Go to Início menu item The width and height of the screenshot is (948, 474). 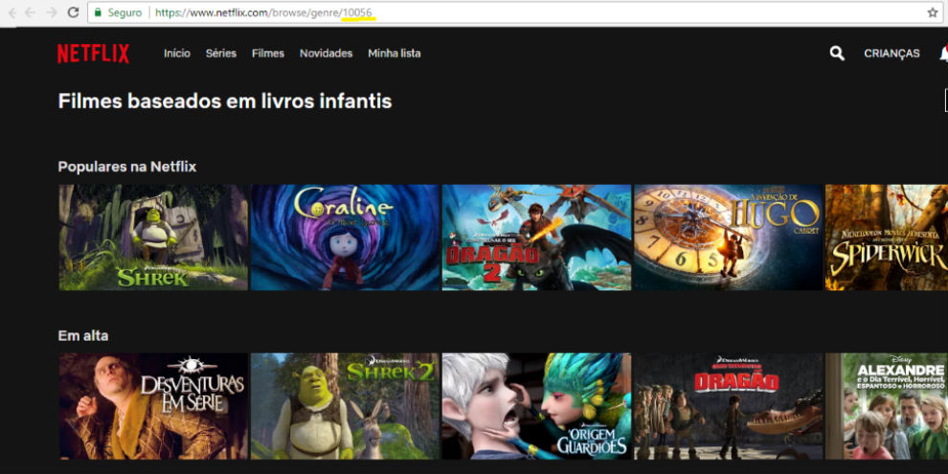177,54
